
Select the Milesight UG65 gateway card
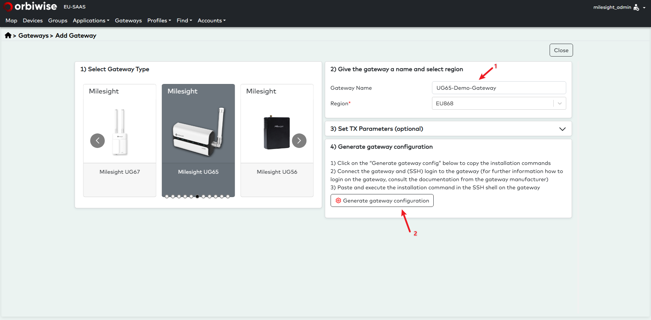(x=198, y=141)
